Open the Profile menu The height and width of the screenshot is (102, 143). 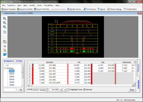point(32,5)
